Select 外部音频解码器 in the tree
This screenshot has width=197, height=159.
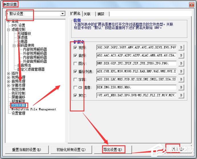coord(35,62)
